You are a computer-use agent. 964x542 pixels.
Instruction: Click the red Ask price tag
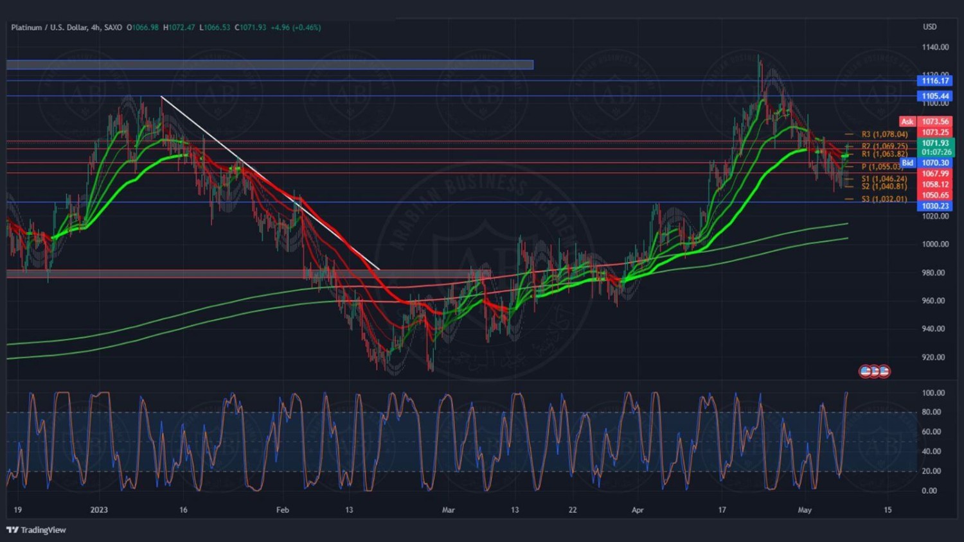tap(907, 121)
